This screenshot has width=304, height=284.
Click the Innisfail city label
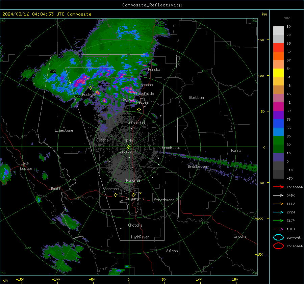[x=136, y=122]
